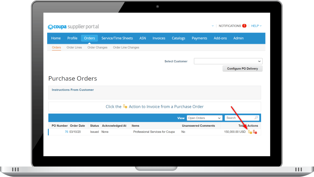This screenshot has width=314, height=177.
Task: Open the account chevron dropdown at top
Action: tap(212, 26)
